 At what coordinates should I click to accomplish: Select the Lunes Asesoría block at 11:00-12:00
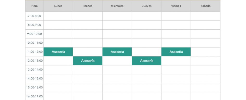58,52
